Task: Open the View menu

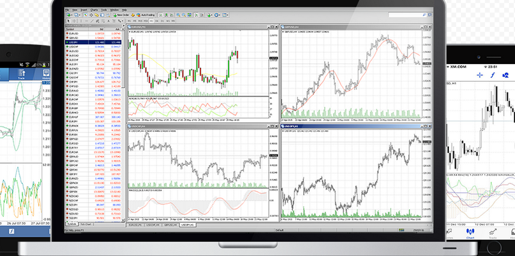Action: point(75,10)
